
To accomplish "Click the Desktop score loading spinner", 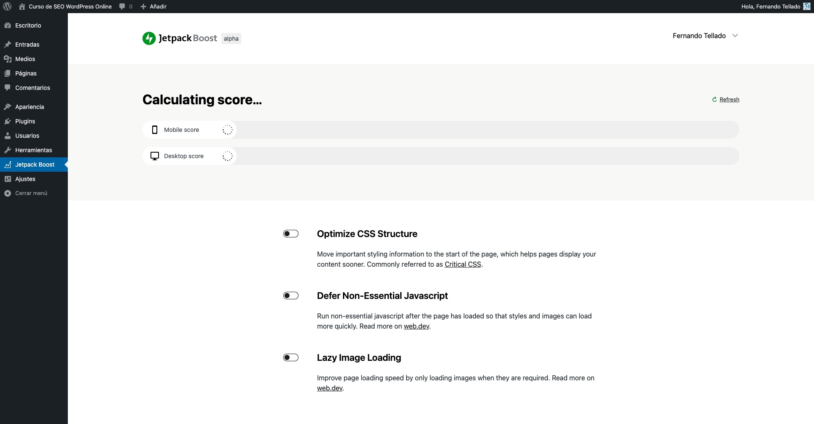I will click(x=228, y=156).
